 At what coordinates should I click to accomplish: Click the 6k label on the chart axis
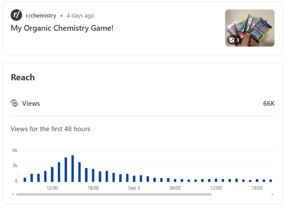pyautogui.click(x=15, y=150)
